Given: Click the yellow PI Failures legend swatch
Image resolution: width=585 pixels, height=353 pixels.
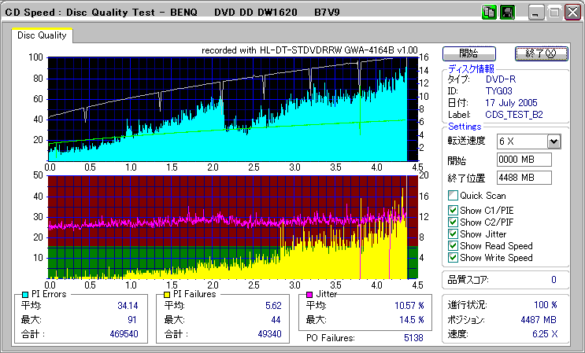Looking at the screenshot, I should (x=167, y=294).
